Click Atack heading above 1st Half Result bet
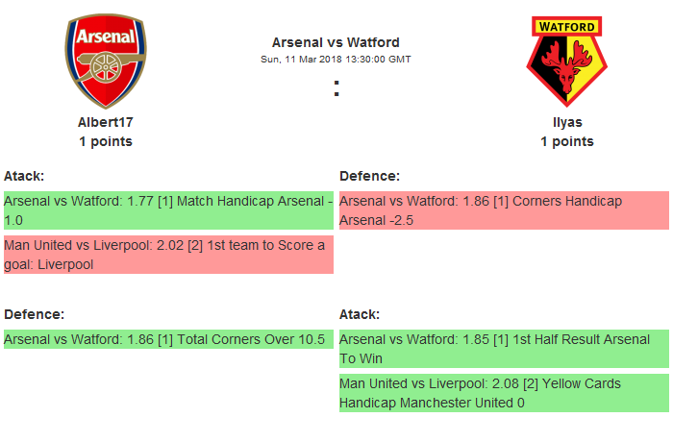Screen dimensions: 673x442 (x=360, y=314)
